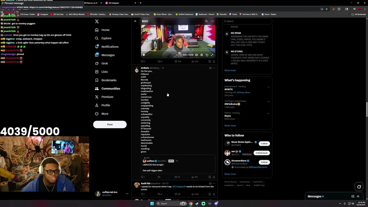Open the quoted cuffem post
The width and height of the screenshot is (368, 207).
(x=178, y=164)
